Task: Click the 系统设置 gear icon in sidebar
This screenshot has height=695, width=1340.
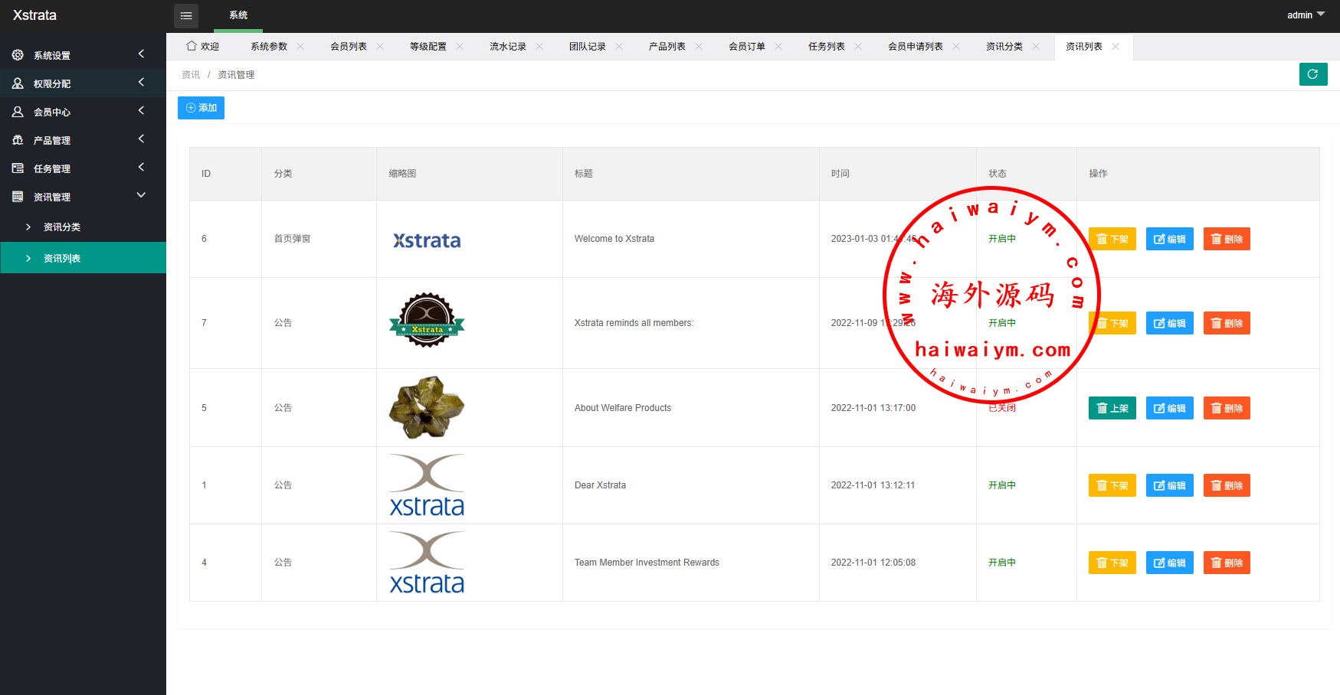Action: [x=18, y=55]
